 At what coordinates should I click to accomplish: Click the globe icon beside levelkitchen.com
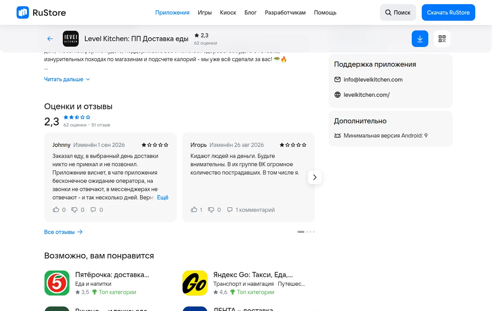pos(338,95)
